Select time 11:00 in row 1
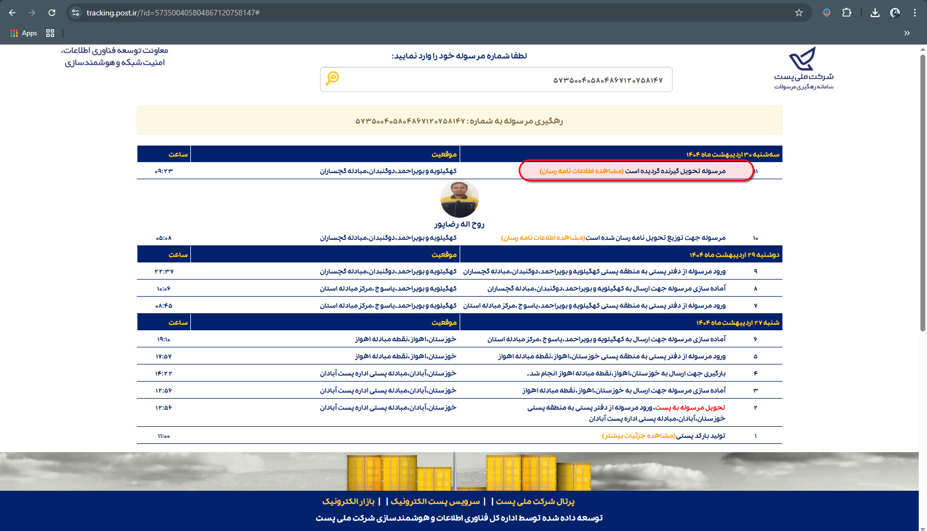The width and height of the screenshot is (927, 531). point(164,436)
